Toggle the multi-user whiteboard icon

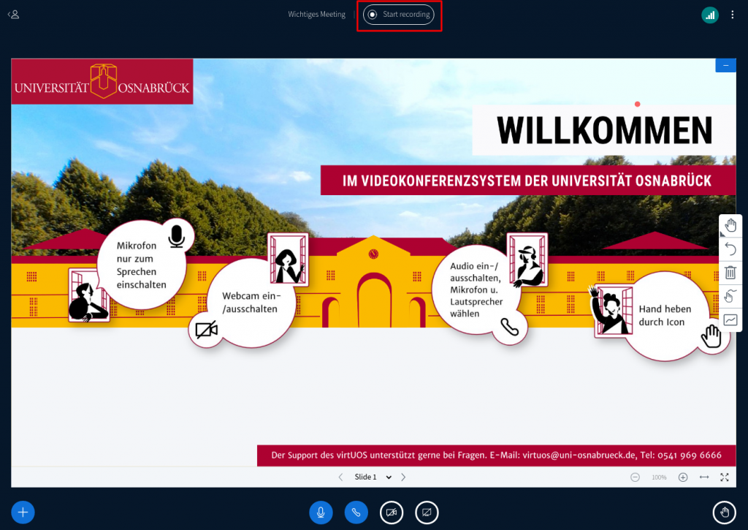(730, 296)
